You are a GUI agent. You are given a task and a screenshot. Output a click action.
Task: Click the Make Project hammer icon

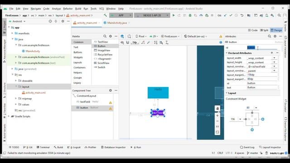pyautogui.click(x=105, y=15)
